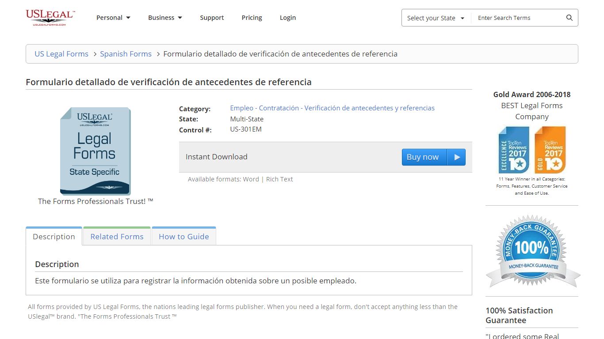Image resolution: width=604 pixels, height=339 pixels.
Task: Click the Este formulario se utiliza description text
Action: tap(195, 281)
